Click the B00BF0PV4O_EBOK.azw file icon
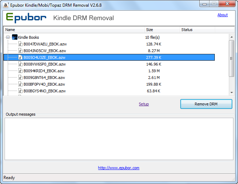238x184 pixels. tap(20, 84)
